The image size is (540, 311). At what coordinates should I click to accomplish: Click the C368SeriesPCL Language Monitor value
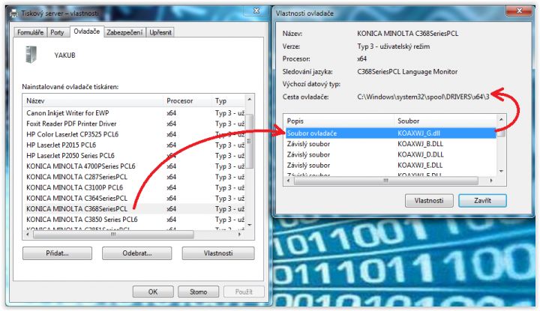407,71
